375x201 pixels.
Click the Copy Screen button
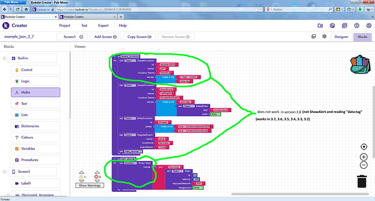point(140,37)
